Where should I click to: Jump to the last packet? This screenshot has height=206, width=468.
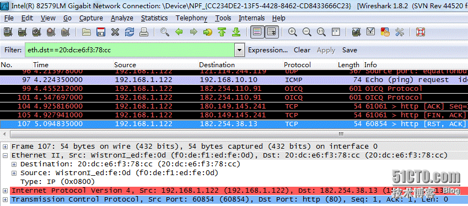(x=236, y=32)
